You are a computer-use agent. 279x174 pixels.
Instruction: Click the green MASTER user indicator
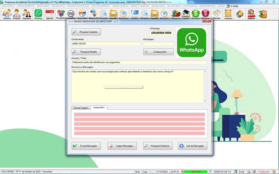196,172
